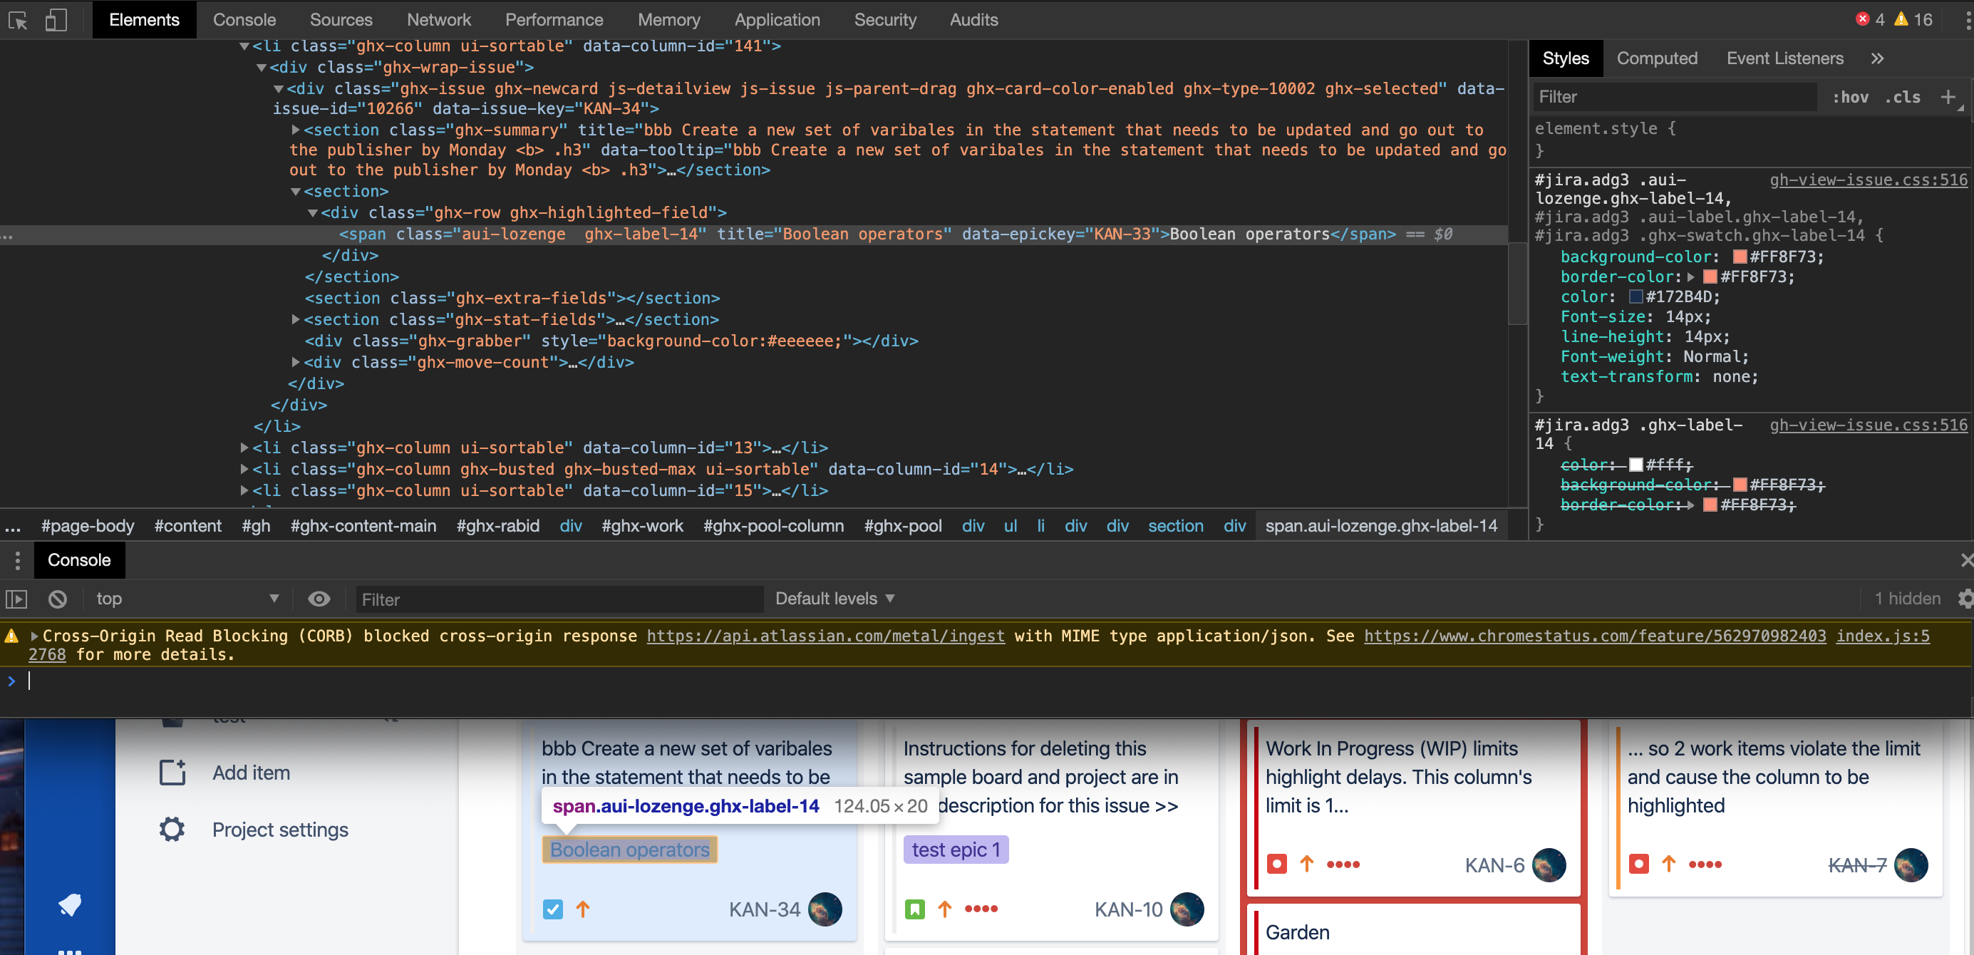Expand the ghx-stat-fields section node
The image size is (1974, 955).
point(296,319)
